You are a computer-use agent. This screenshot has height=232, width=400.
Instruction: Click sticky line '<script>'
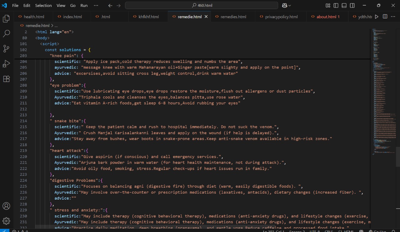click(x=50, y=44)
